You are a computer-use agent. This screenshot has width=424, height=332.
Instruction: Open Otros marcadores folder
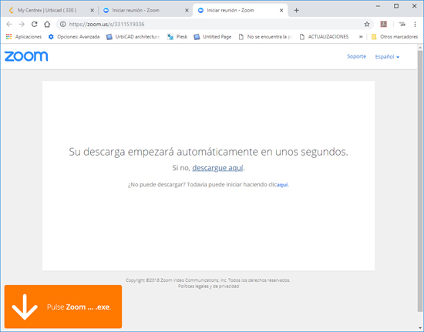395,37
